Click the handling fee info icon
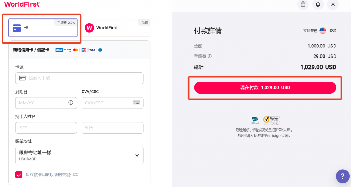 tap(210, 57)
